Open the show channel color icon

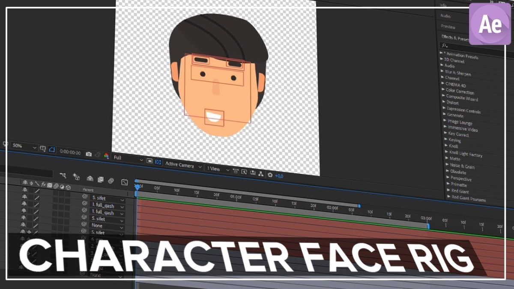[106, 156]
